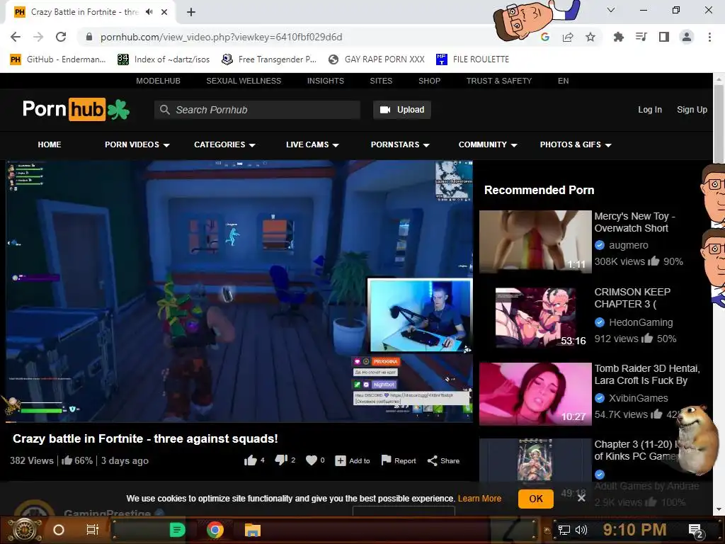Open Learn More about cookies
The width and height of the screenshot is (725, 544).
click(x=479, y=498)
